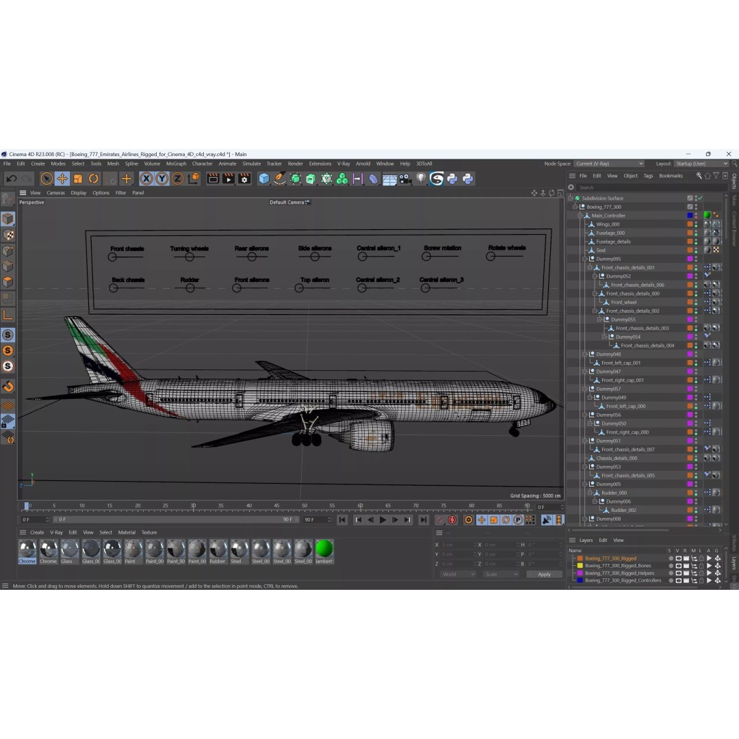Open Layers panel Edit menu
This screenshot has height=739, width=739.
click(x=603, y=540)
